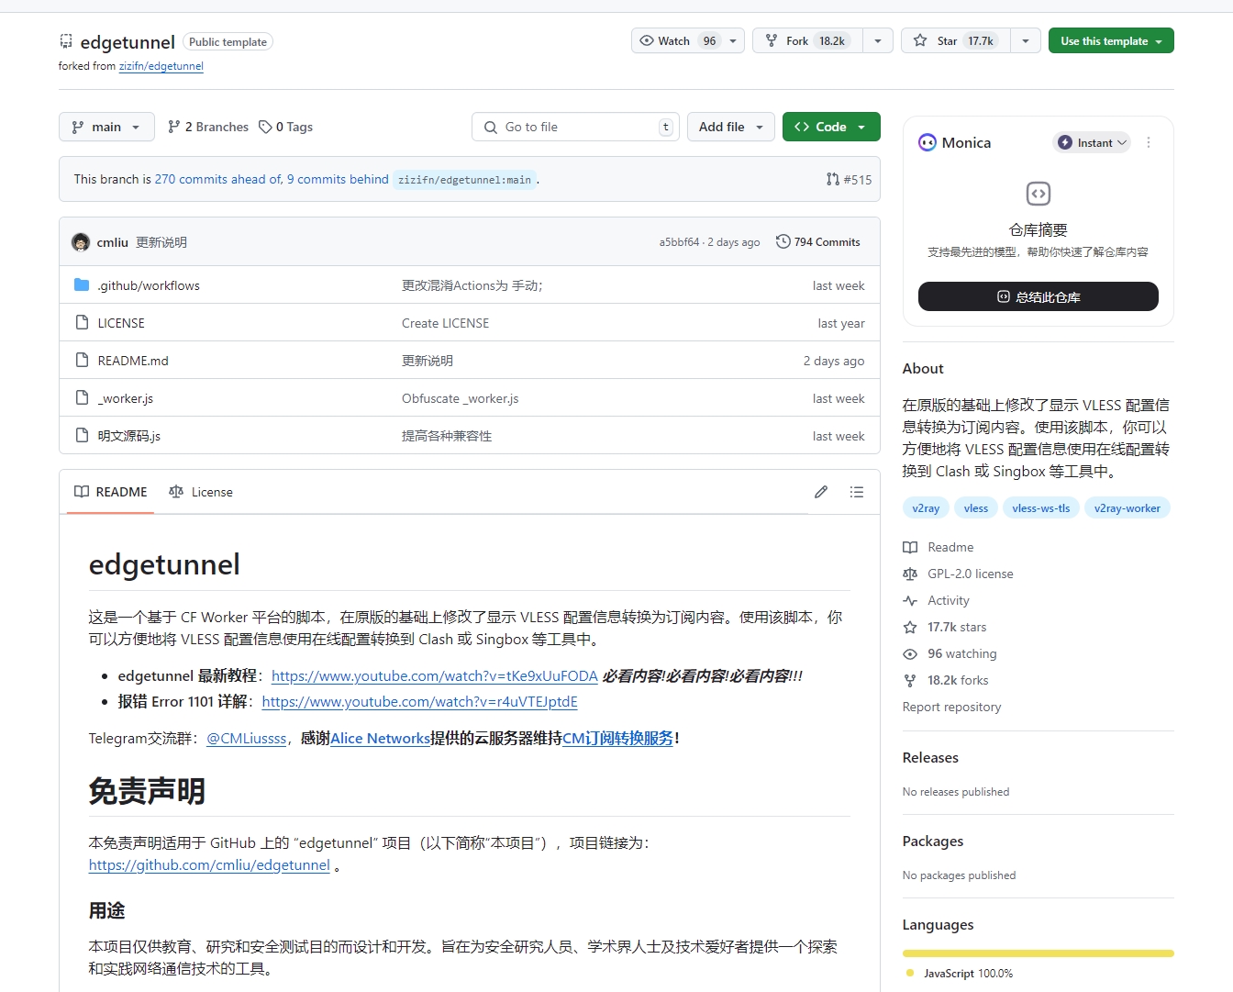Click the pull request icon #515
The height and width of the screenshot is (992, 1233).
(833, 179)
